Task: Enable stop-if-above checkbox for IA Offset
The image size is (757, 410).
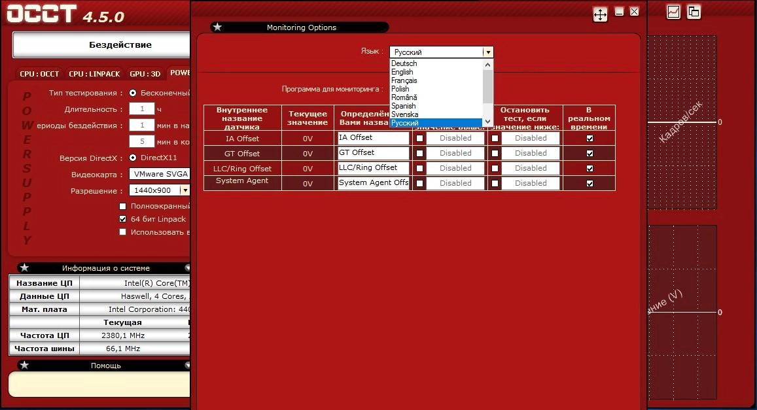Action: click(x=419, y=139)
